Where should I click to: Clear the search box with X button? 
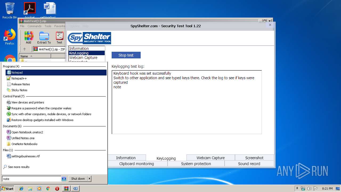pos(64,179)
